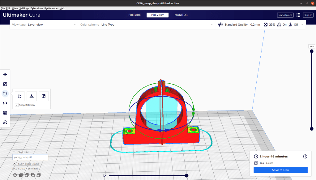Screen dimensions: 316x180
Task: Open Per Model Settings tool
Action: pyautogui.click(x=5, y=113)
